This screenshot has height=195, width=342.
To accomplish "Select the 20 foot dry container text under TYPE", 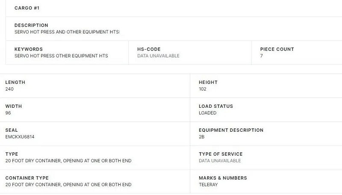I will tap(68, 161).
